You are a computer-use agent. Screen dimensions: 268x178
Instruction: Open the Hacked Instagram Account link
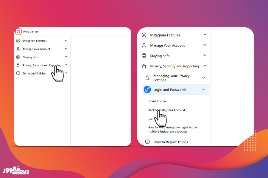pos(166,110)
